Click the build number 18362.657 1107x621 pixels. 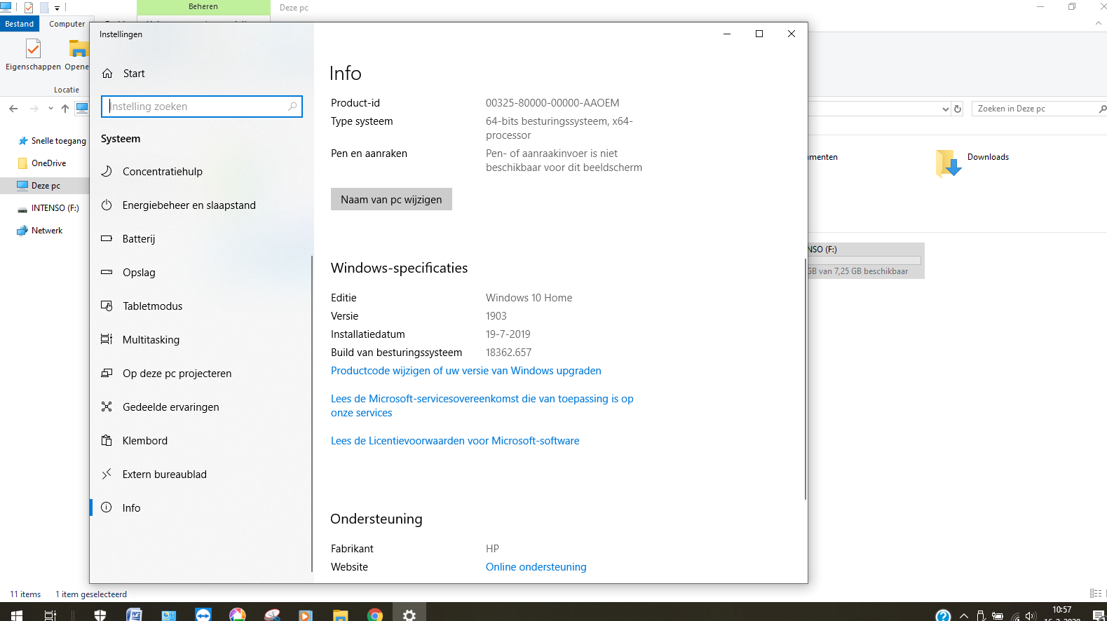tap(508, 353)
